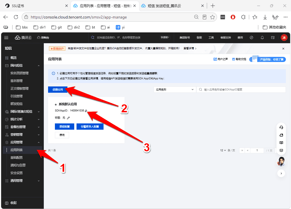The width and height of the screenshot is (291, 209).
Task: Expand the 国际/港澳台短信 sidebar section
Action: [x=39, y=112]
